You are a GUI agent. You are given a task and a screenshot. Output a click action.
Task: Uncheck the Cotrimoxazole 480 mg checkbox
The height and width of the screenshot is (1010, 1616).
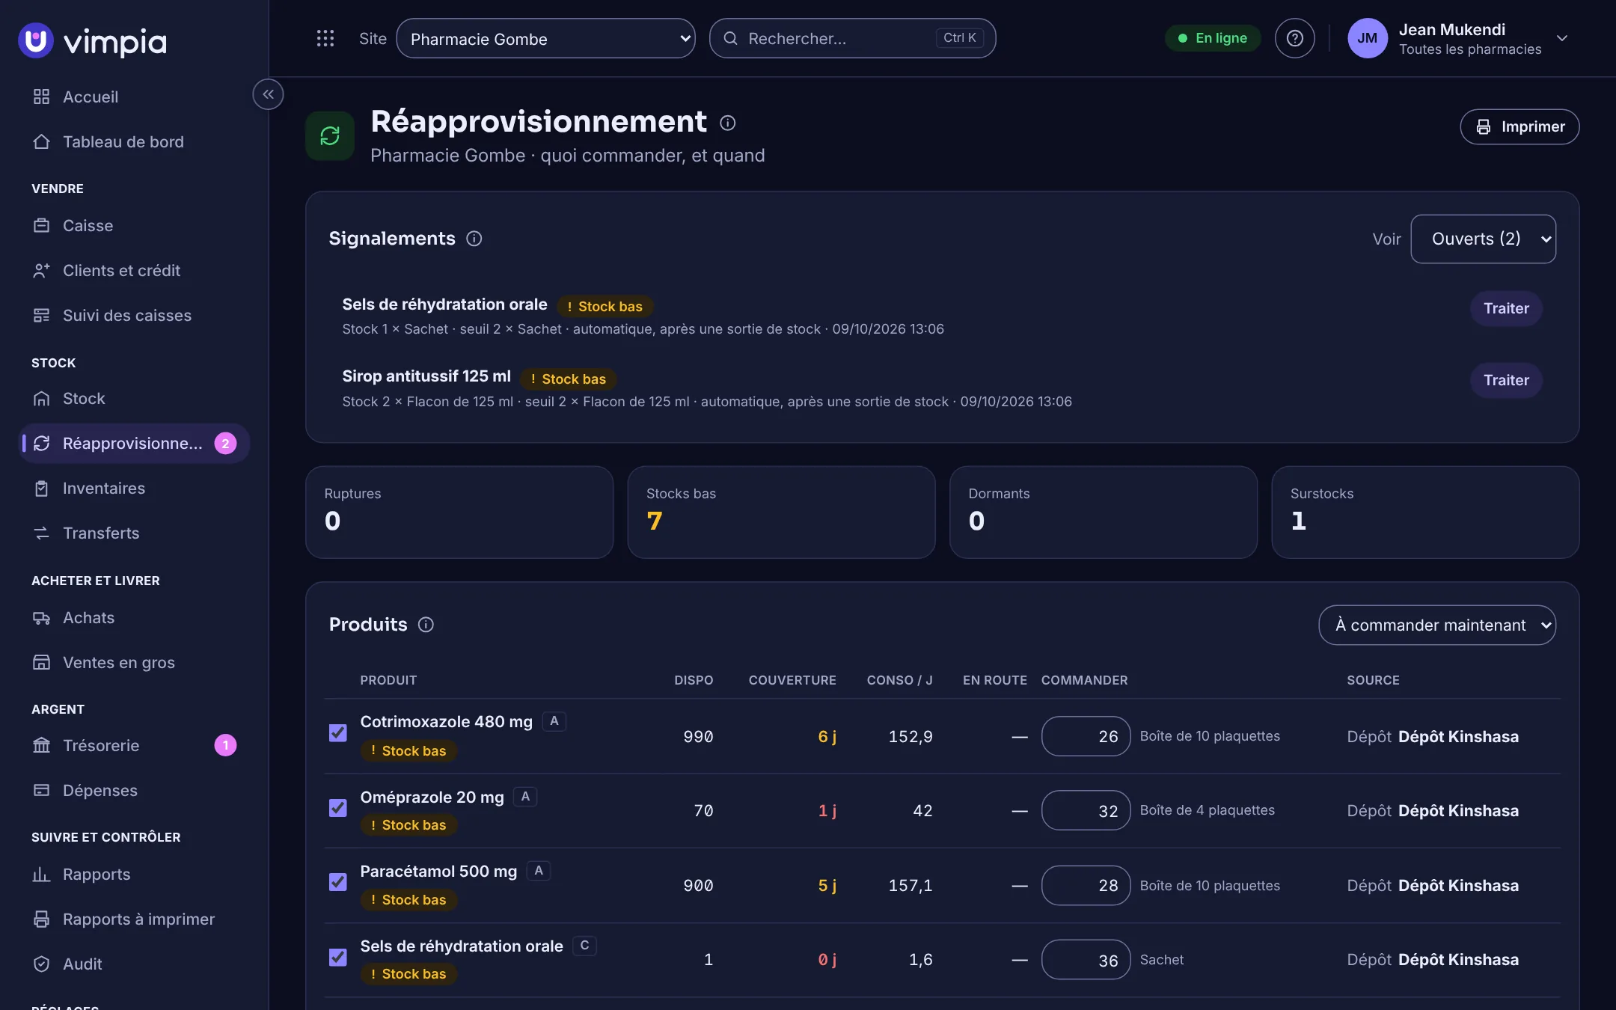pyautogui.click(x=338, y=733)
